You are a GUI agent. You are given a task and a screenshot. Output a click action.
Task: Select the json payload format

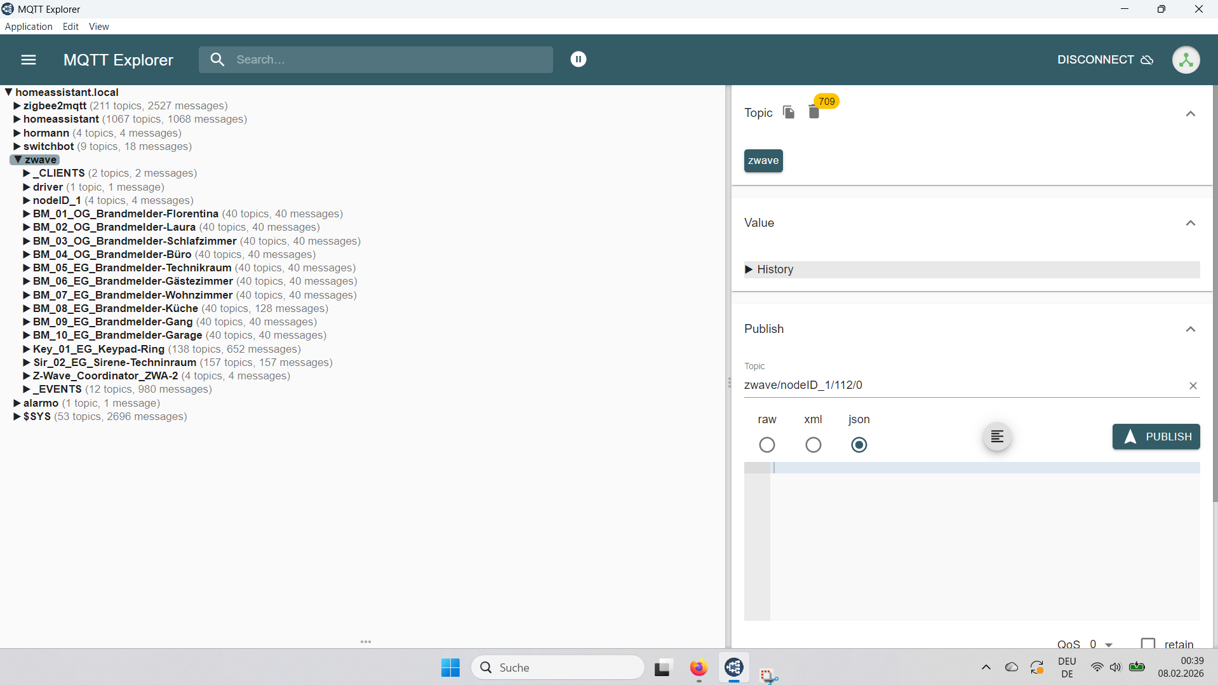coord(859,445)
